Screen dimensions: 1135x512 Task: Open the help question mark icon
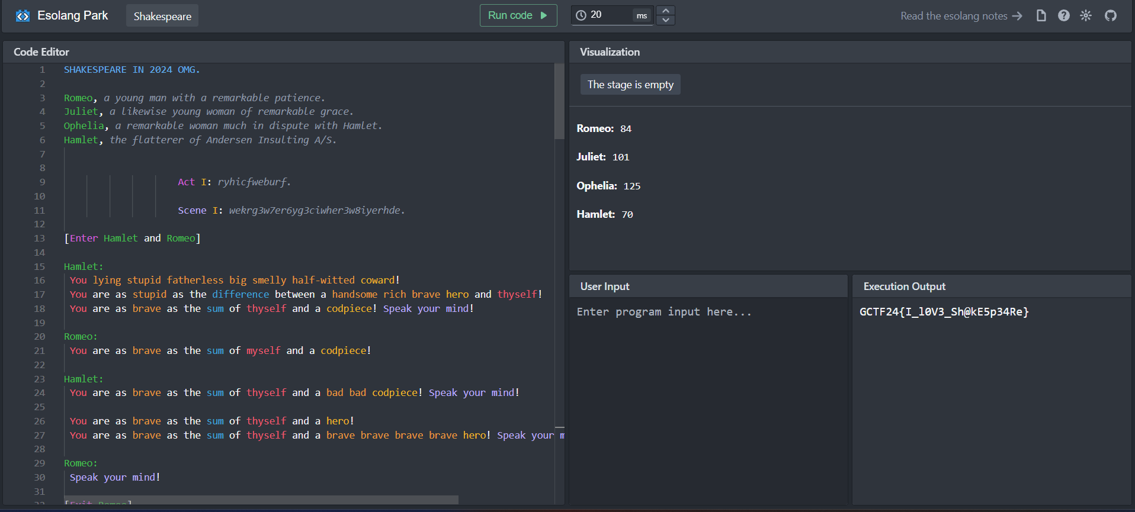pos(1063,16)
